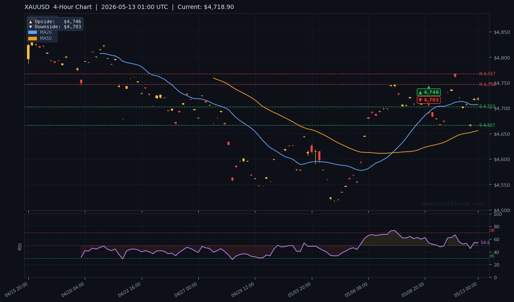Click the 04/27 00:00 date label
The width and height of the screenshot is (514, 302).
click(186, 289)
